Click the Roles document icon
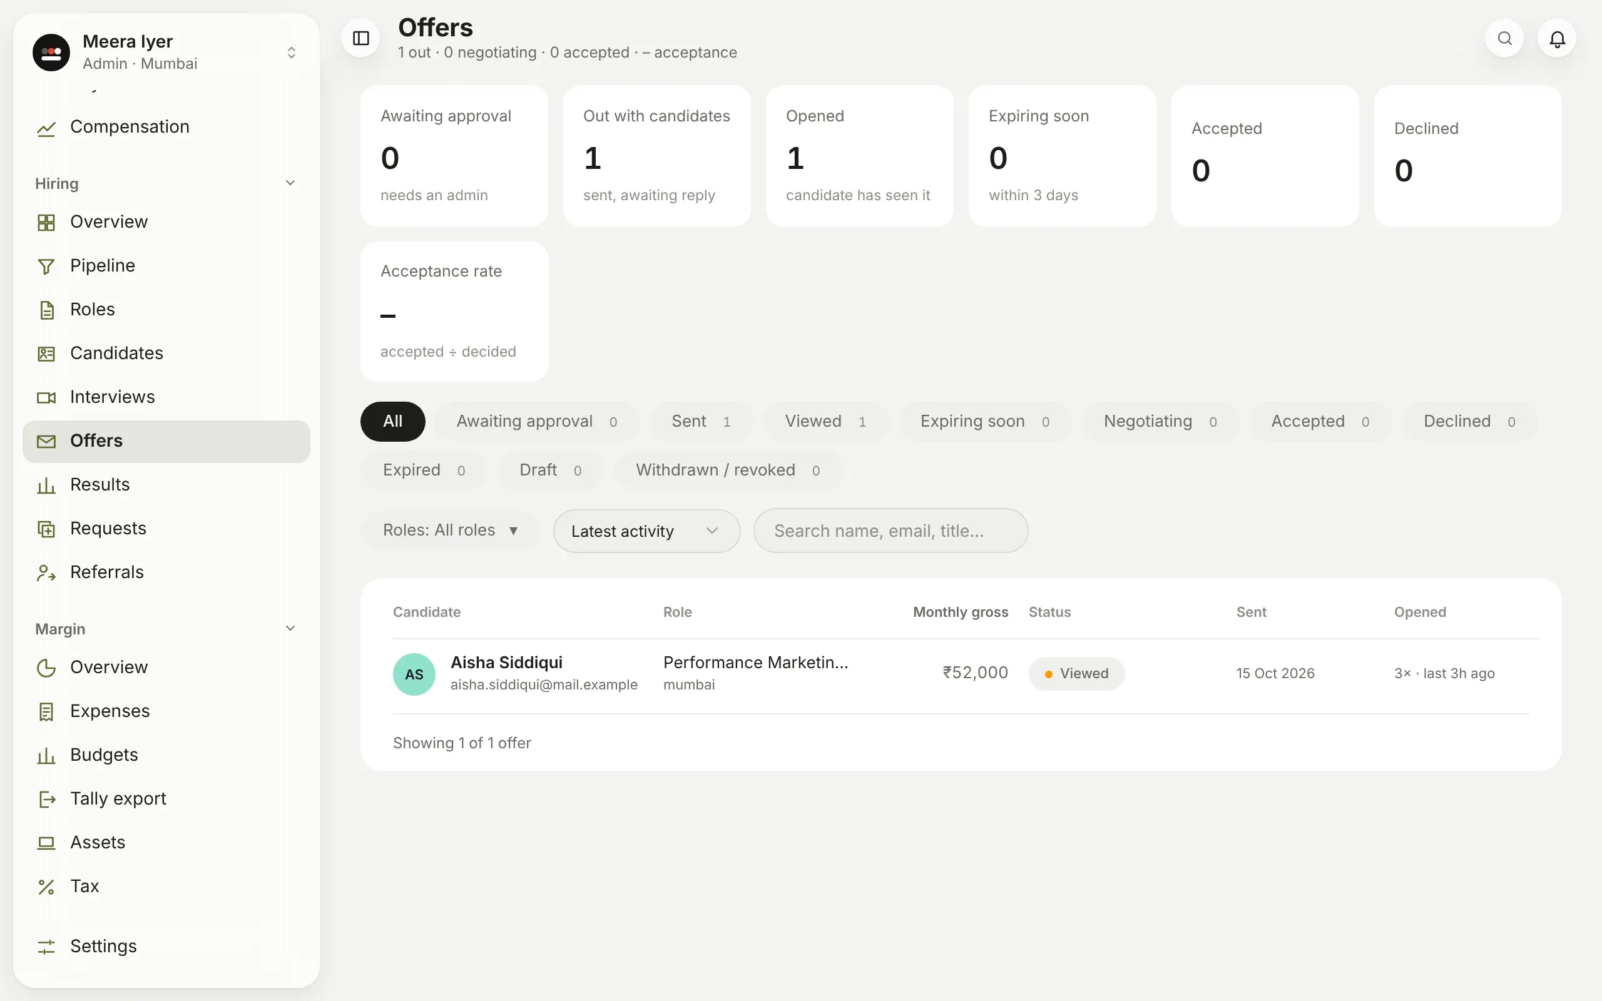The width and height of the screenshot is (1602, 1001). click(46, 310)
